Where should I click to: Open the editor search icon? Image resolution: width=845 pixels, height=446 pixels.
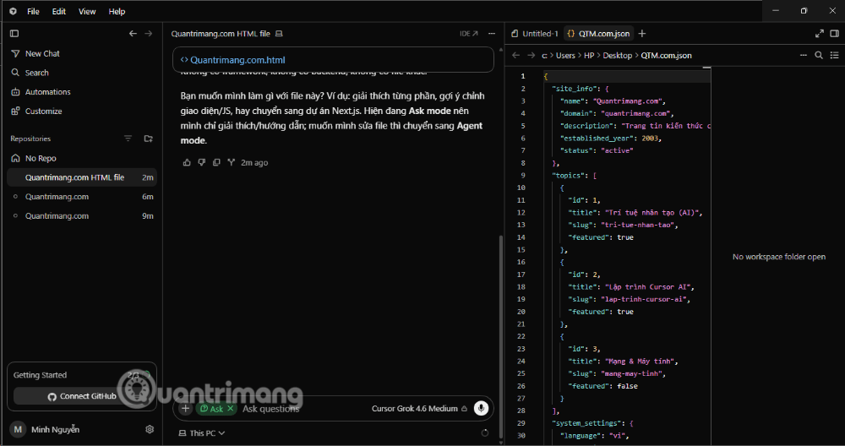tap(819, 55)
